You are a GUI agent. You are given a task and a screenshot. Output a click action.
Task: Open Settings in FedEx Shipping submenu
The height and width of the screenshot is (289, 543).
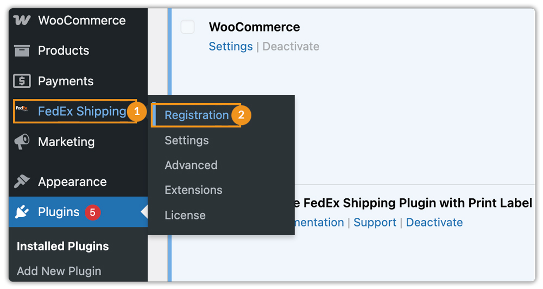pyautogui.click(x=187, y=140)
